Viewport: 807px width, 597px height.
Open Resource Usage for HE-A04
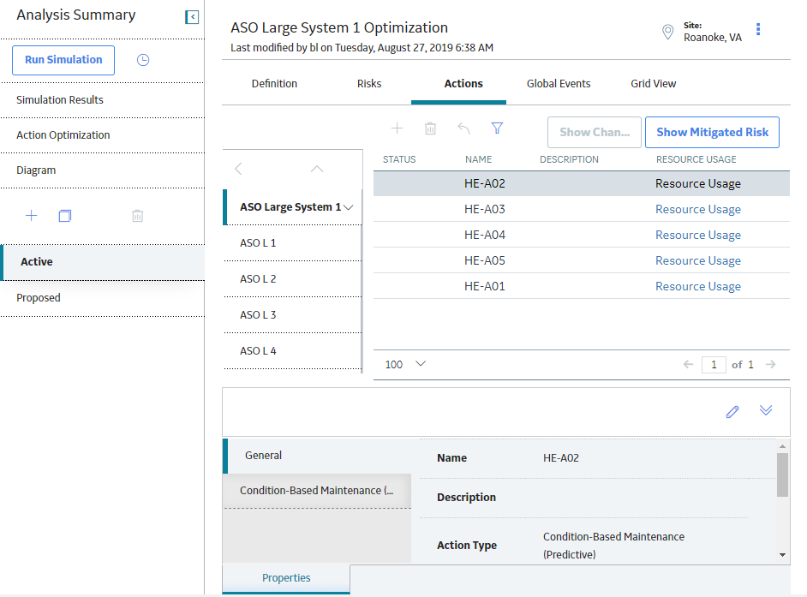tap(698, 236)
